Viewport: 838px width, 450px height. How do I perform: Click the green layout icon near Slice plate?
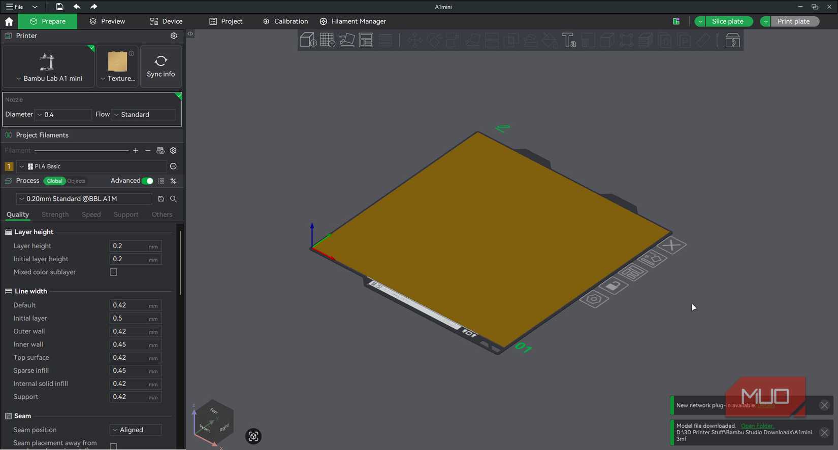[x=676, y=21]
